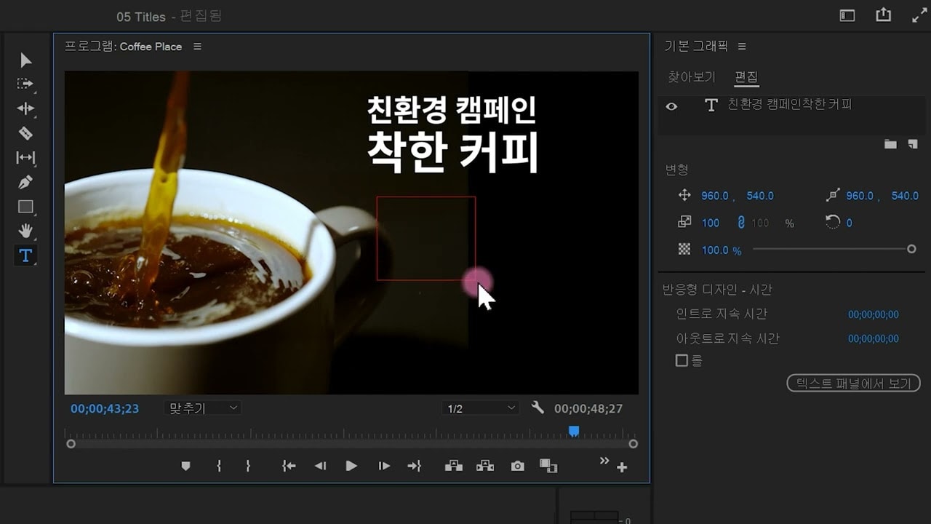Click the 텍스트 패널에서 보기 button
This screenshot has width=931, height=524.
point(852,384)
